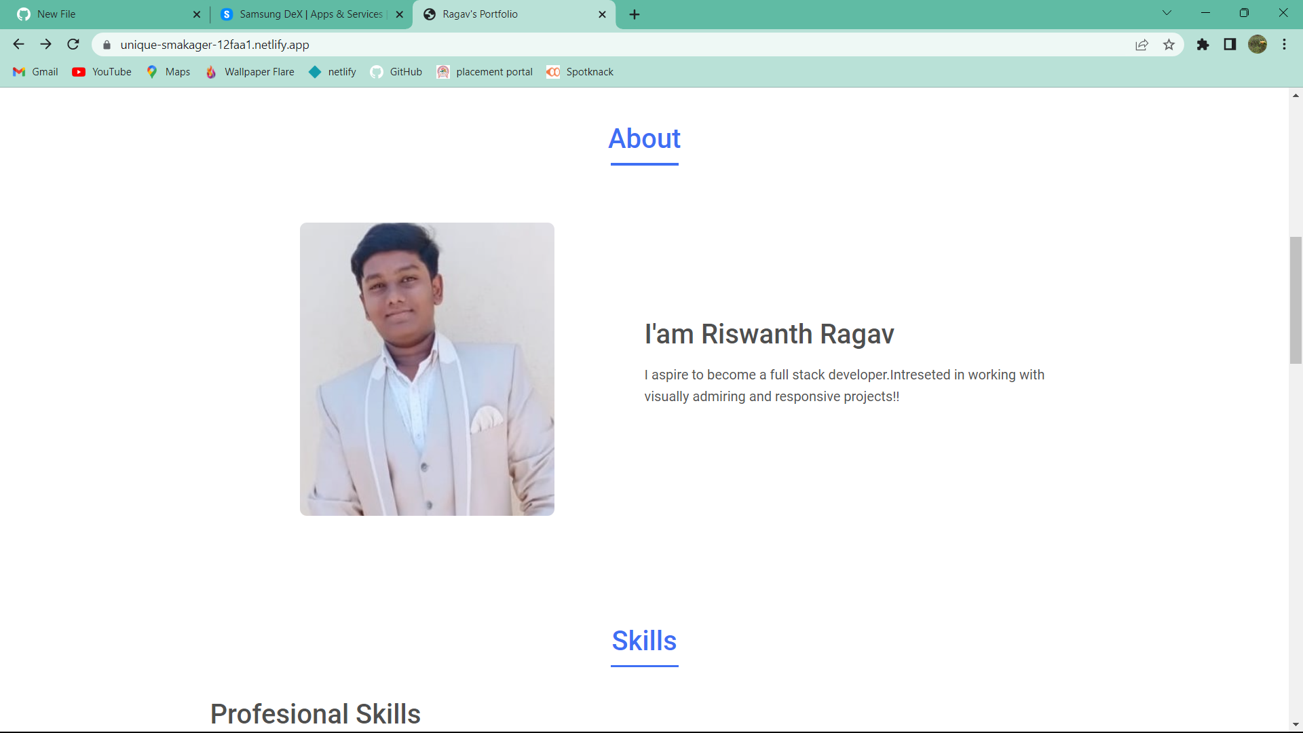Screen dimensions: 1303x733
Task: Close the Ragav's Portfolio tab
Action: click(x=602, y=14)
